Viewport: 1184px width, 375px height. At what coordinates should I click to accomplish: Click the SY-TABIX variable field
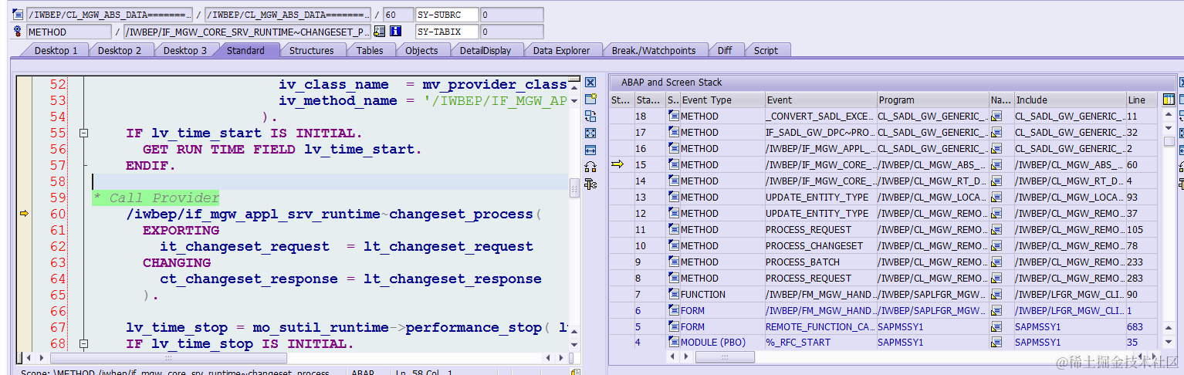[446, 32]
